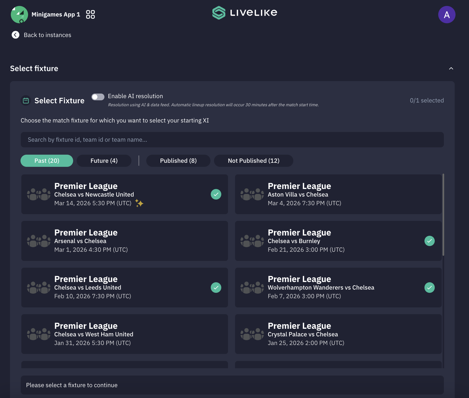Click the Select fixture section heading
Viewport: 469px width, 398px height.
pos(34,68)
